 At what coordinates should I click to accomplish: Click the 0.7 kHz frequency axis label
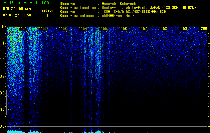pyautogui.click(x=3, y=110)
